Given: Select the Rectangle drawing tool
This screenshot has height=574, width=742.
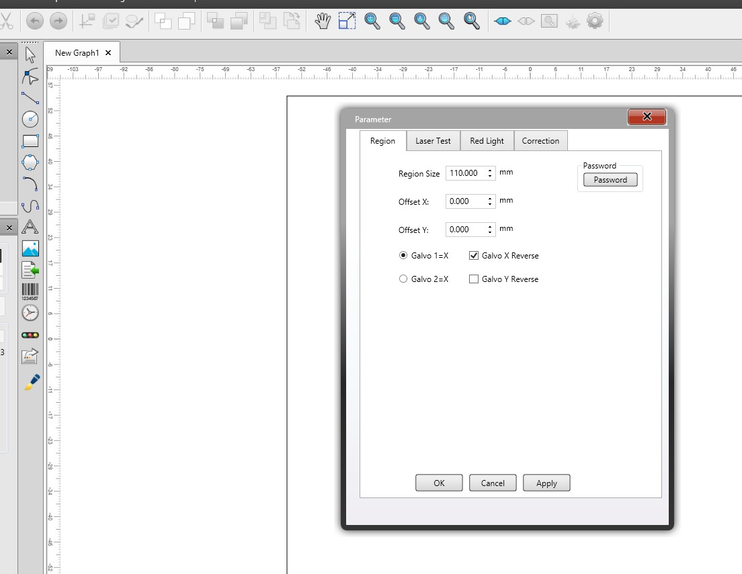Looking at the screenshot, I should click(x=30, y=141).
